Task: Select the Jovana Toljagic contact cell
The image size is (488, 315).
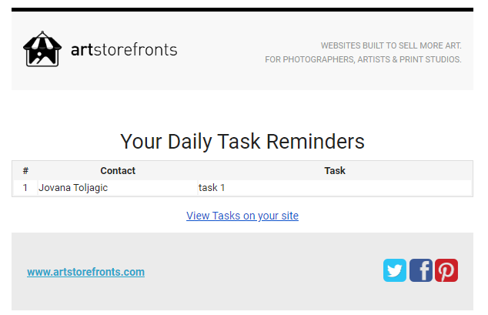Action: pos(75,187)
